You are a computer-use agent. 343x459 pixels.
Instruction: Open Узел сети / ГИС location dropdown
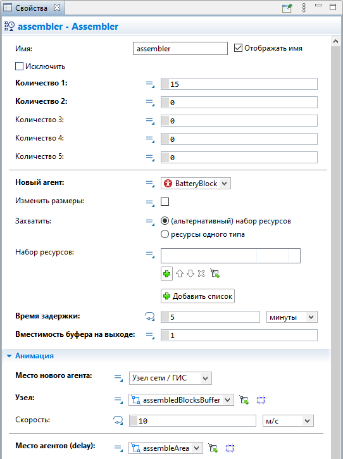pyautogui.click(x=170, y=378)
